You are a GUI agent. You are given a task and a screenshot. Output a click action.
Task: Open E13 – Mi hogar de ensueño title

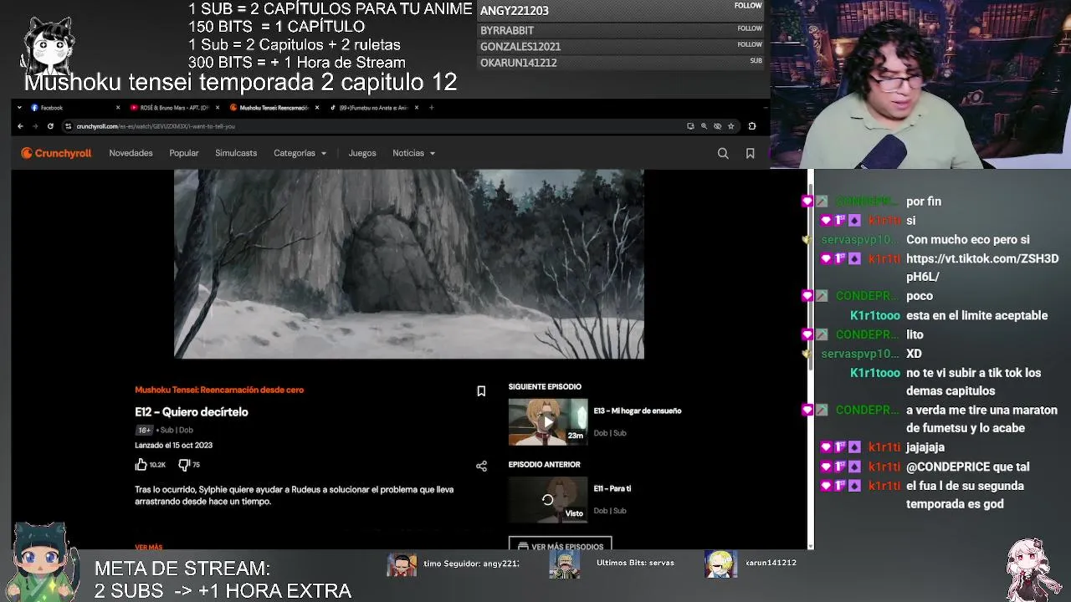click(638, 411)
